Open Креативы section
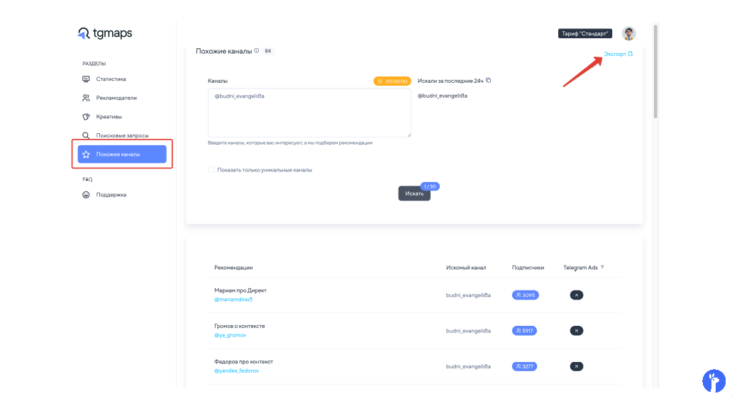 109,116
